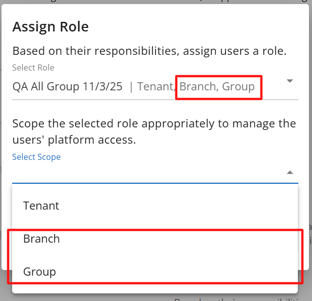
Task: Collapse the Select Scope dropdown arrow
Action: pos(290,173)
